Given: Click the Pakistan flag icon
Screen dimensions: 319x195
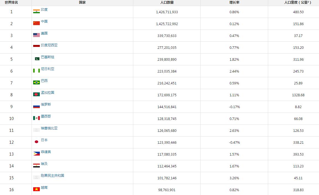Looking at the screenshot, I should click(37, 59).
